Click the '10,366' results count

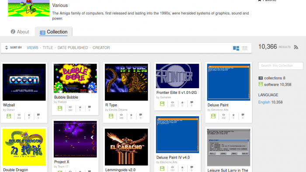point(268,47)
